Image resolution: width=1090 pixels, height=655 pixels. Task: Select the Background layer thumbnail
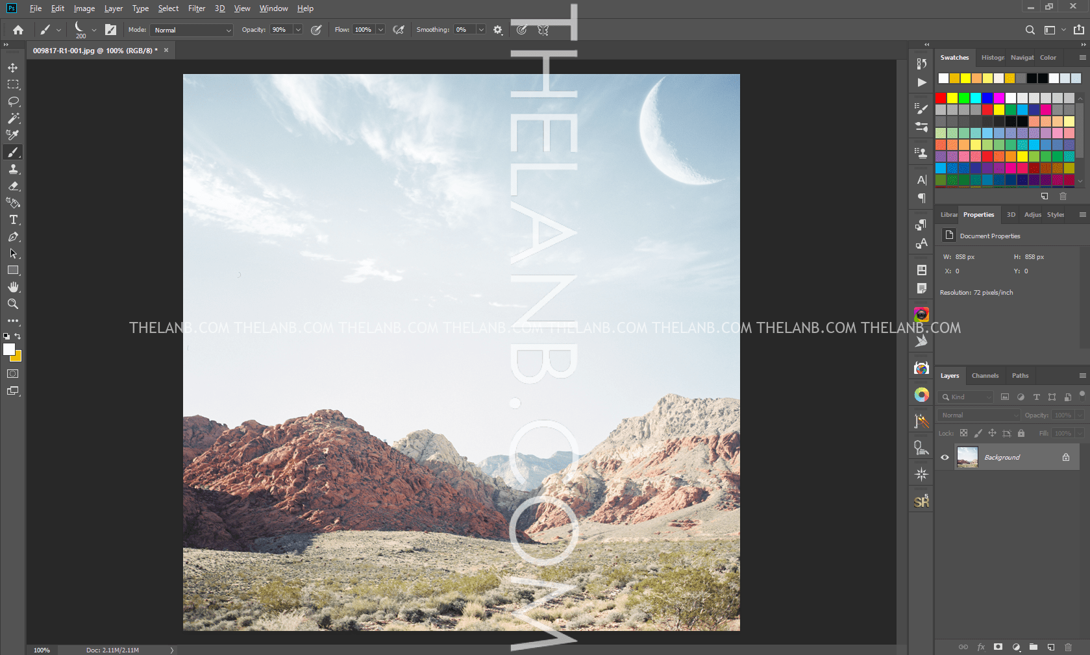[967, 457]
